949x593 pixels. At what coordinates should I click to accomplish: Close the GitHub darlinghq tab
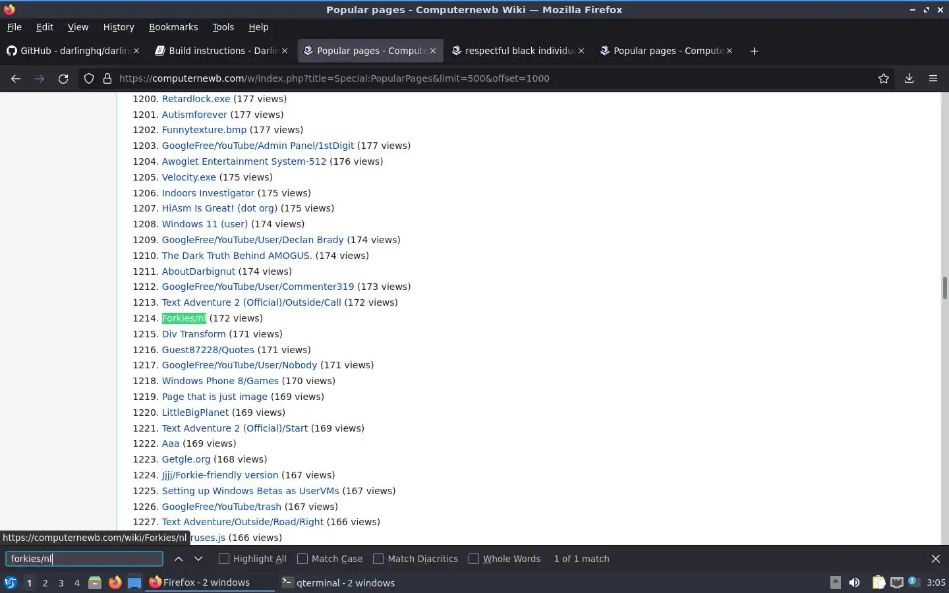136,51
